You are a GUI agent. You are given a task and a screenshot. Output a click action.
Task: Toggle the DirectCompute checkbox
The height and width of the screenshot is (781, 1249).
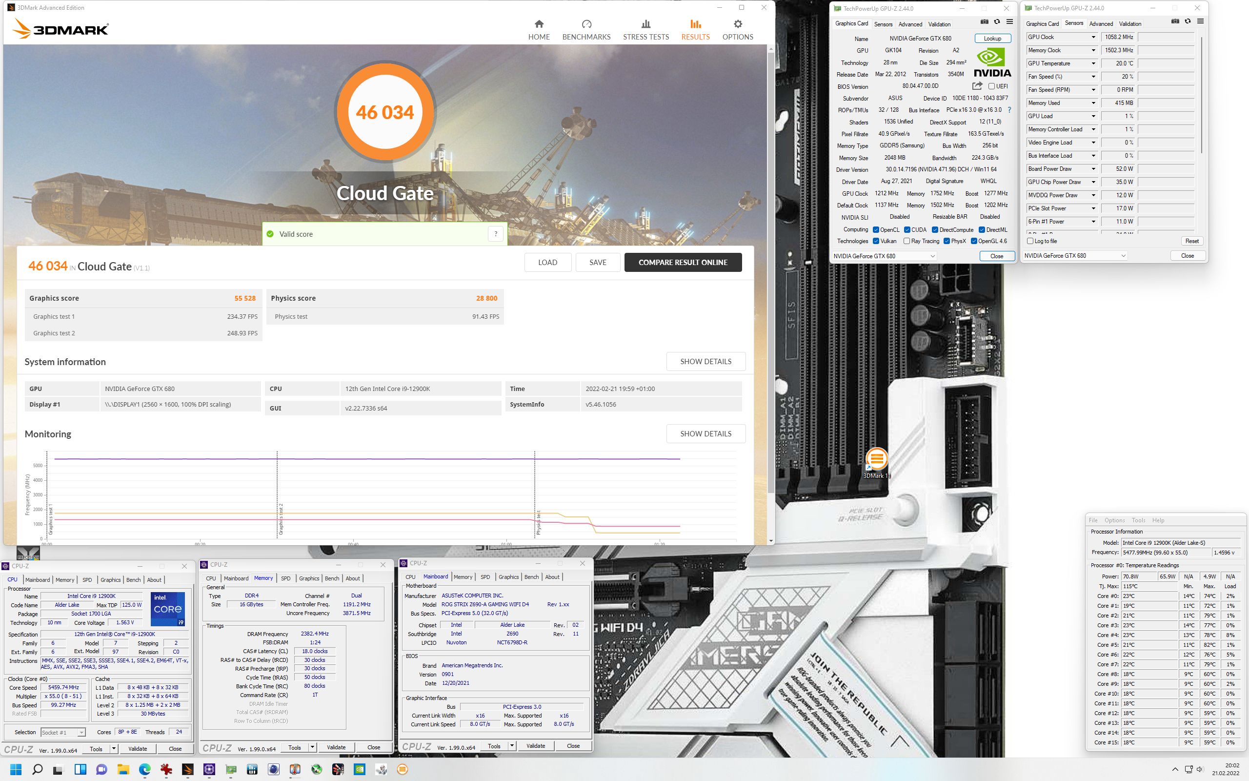click(x=935, y=230)
